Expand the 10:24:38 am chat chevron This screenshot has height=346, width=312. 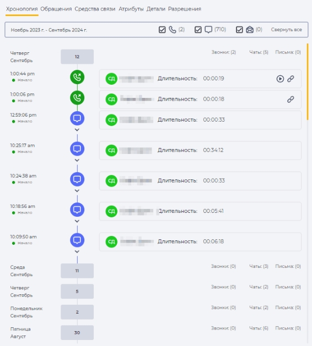click(x=77, y=191)
